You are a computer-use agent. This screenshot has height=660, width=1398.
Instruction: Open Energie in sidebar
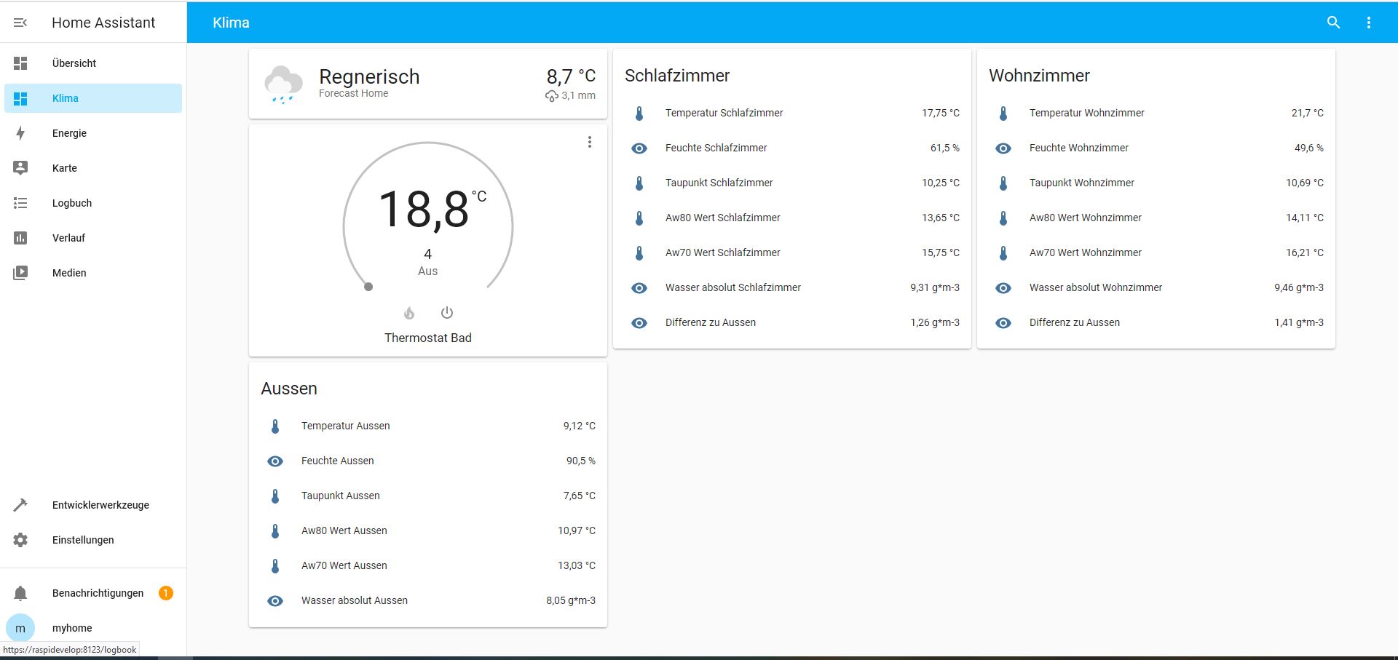(x=93, y=133)
